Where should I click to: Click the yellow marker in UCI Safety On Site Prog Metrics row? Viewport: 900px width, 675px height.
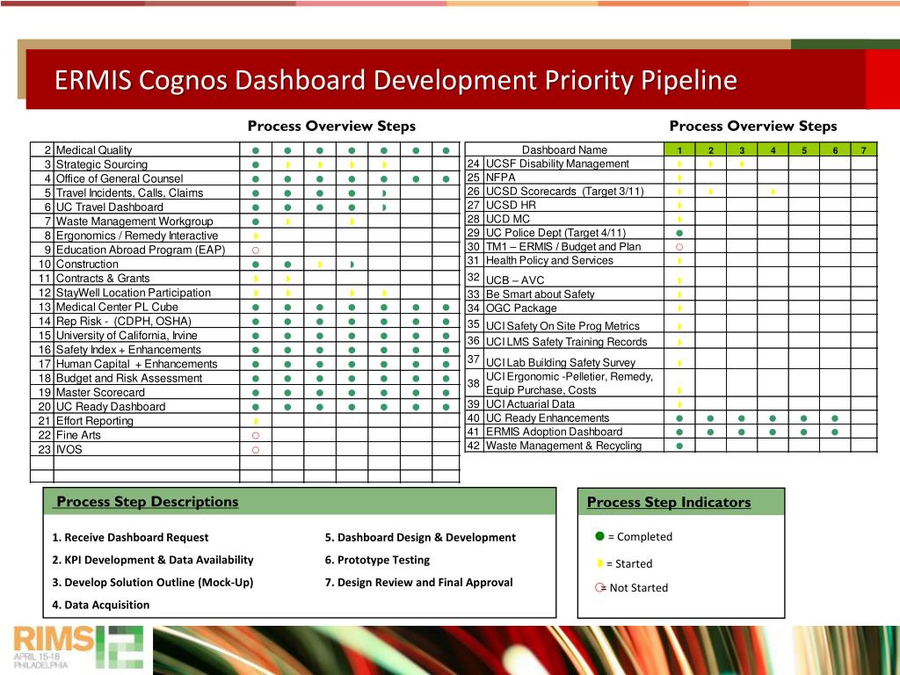click(679, 326)
